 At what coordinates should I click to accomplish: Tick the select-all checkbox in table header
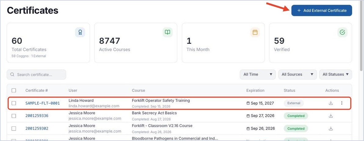click(x=14, y=90)
